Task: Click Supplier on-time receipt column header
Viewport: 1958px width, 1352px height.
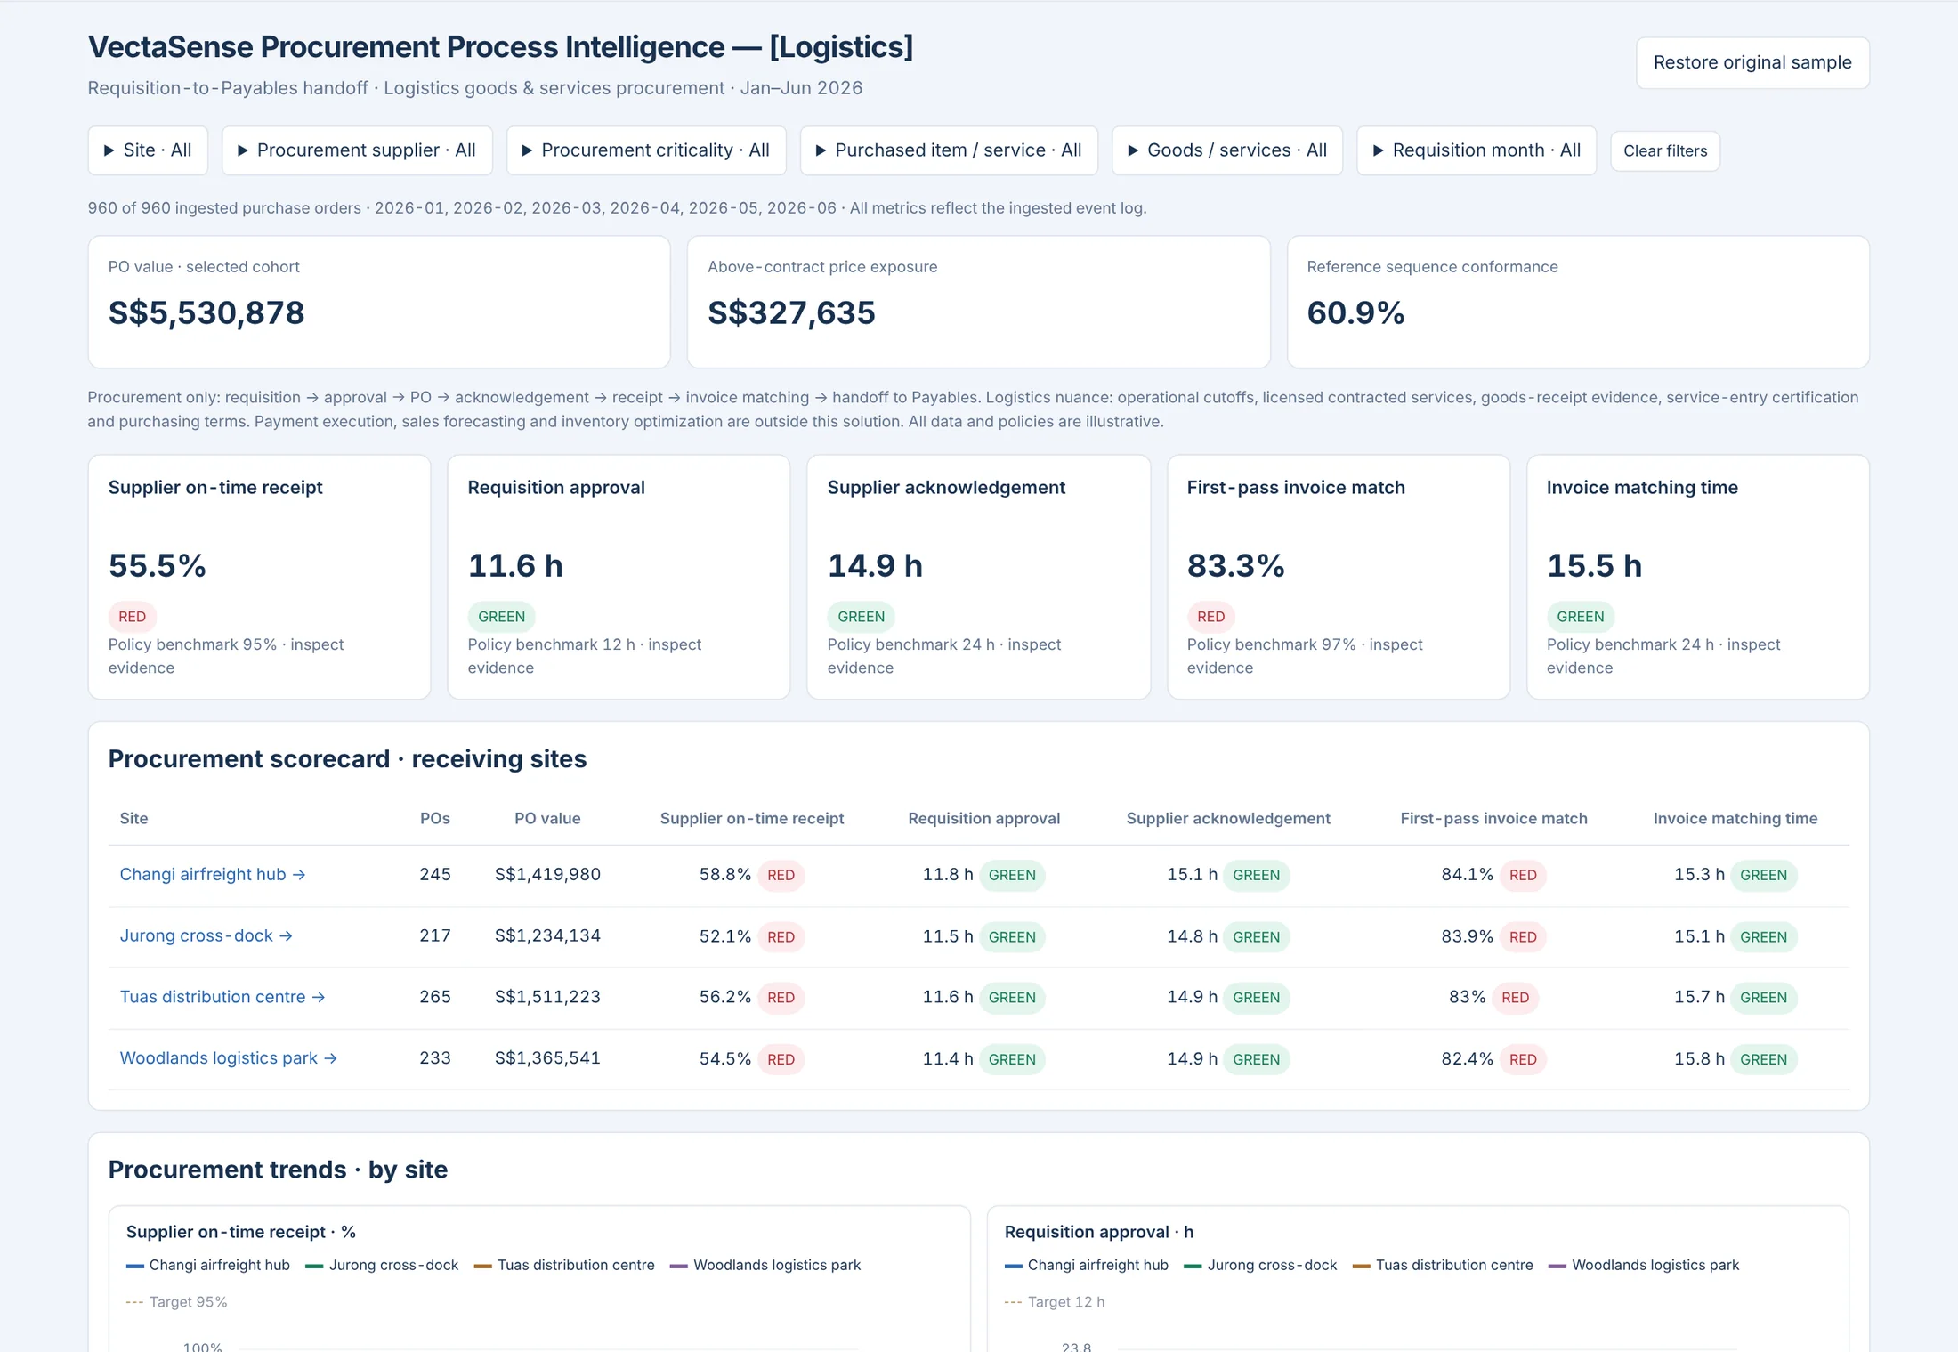Action: pyautogui.click(x=752, y=818)
